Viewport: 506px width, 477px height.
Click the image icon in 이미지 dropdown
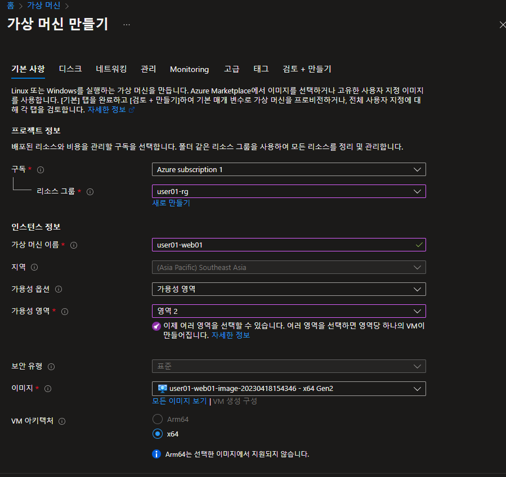pos(162,388)
